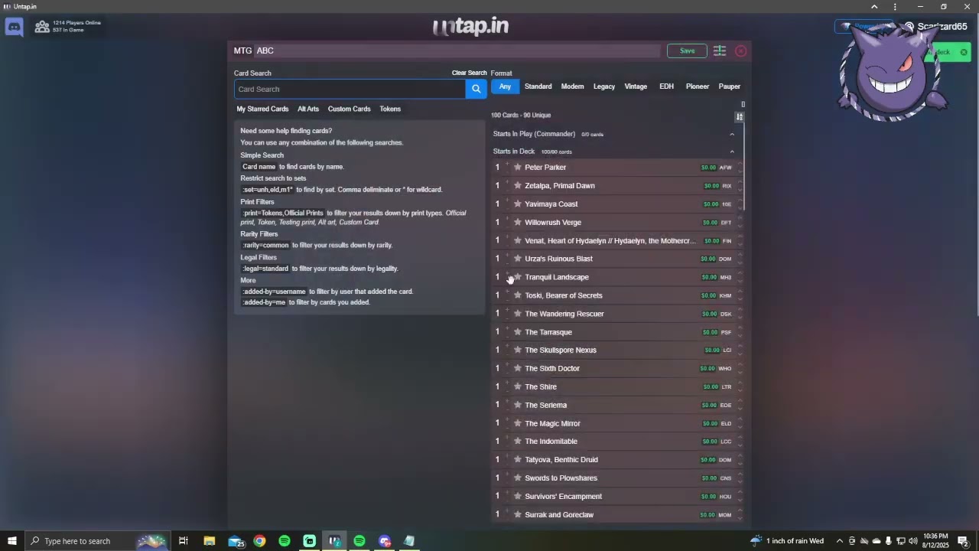Image resolution: width=979 pixels, height=551 pixels.
Task: Switch format to Pioneer
Action: (x=697, y=86)
